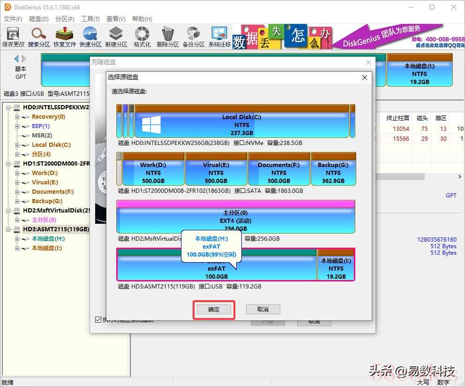Click the DiskGenius app icon in title bar
The height and width of the screenshot is (387, 465).
point(7,7)
